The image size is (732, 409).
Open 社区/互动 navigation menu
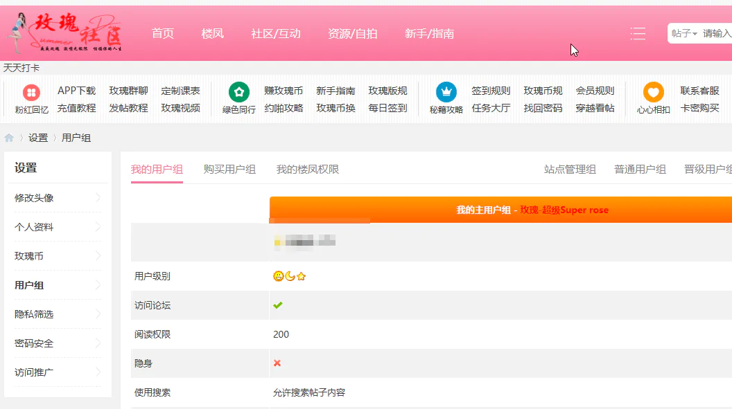(276, 33)
